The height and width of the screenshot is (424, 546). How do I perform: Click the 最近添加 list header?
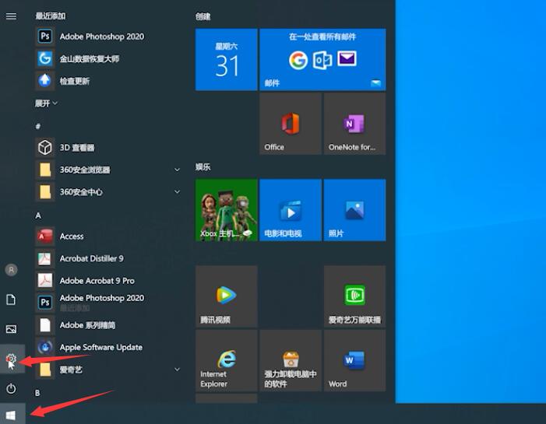pyautogui.click(x=51, y=16)
